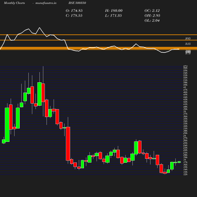Click the "376" price axis label
This screenshot has width=197, height=197.
pyautogui.click(x=185, y=114)
